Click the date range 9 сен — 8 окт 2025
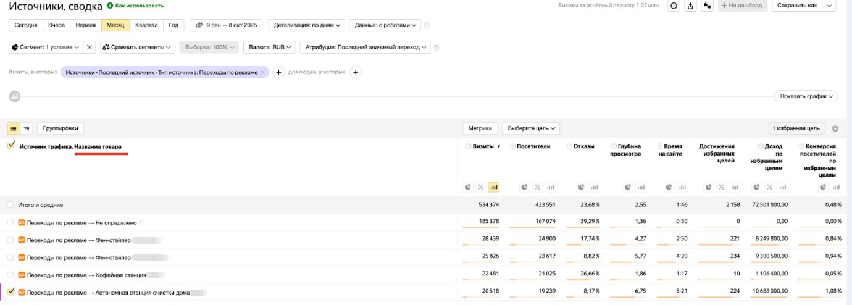 [x=227, y=25]
